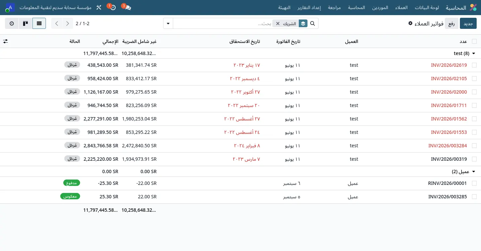Open the customer invoices gear menu
This screenshot has height=251, width=481.
pyautogui.click(x=410, y=23)
